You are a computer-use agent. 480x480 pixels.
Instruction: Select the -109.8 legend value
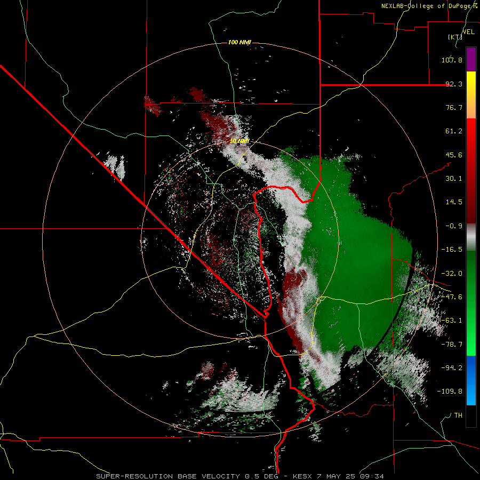tap(450, 391)
